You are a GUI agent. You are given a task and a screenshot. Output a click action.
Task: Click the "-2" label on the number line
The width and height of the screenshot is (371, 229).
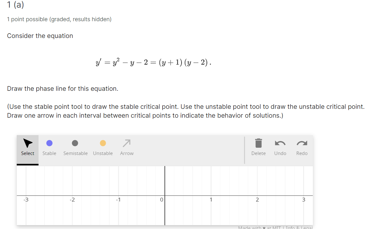coord(72,200)
